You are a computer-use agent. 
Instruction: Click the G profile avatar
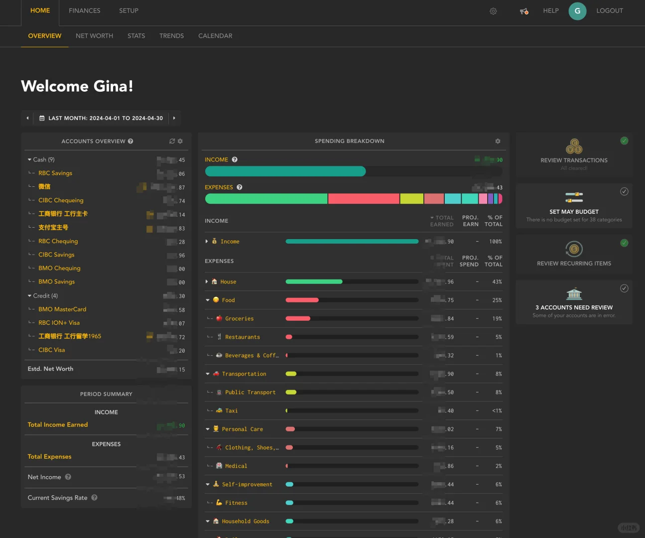(577, 11)
